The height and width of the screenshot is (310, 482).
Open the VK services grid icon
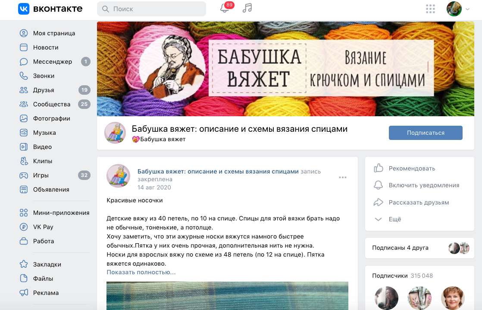click(430, 9)
